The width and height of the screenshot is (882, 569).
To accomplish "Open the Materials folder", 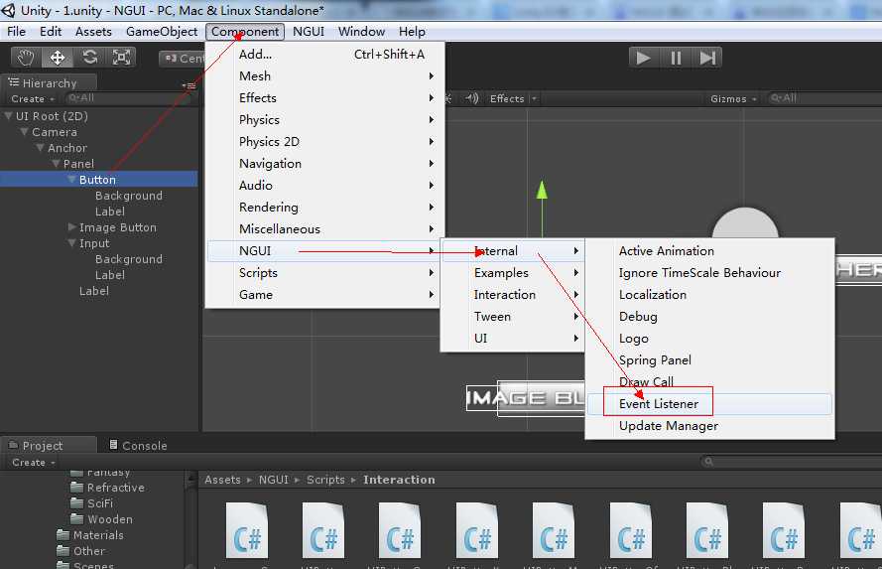I will 90,534.
